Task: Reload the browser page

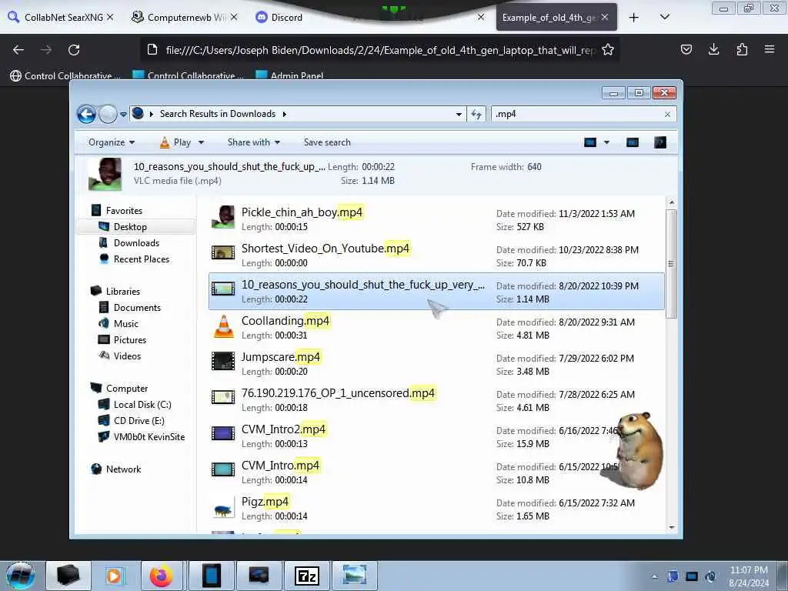Action: coord(74,50)
